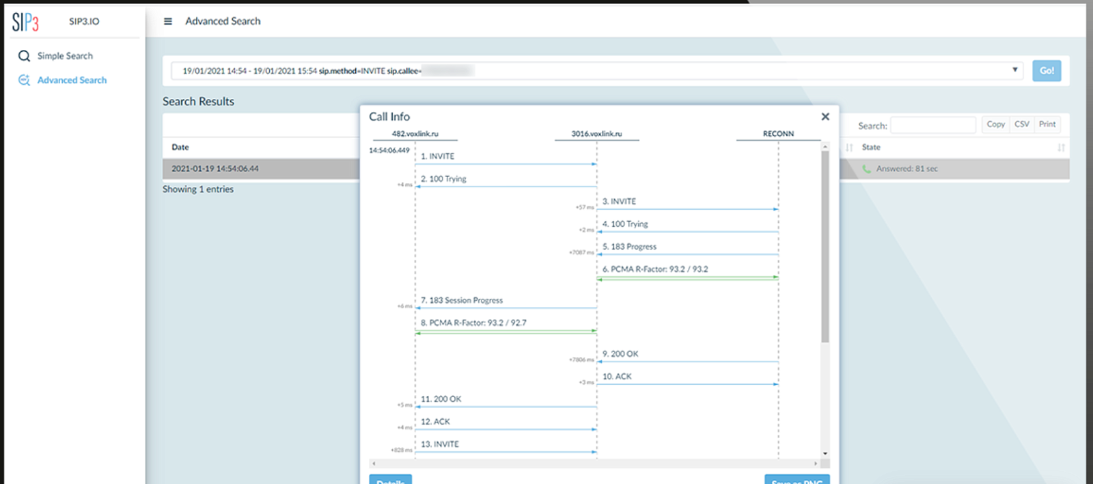Viewport: 1093px width, 484px height.
Task: Focus the results Search input field
Action: (x=932, y=125)
